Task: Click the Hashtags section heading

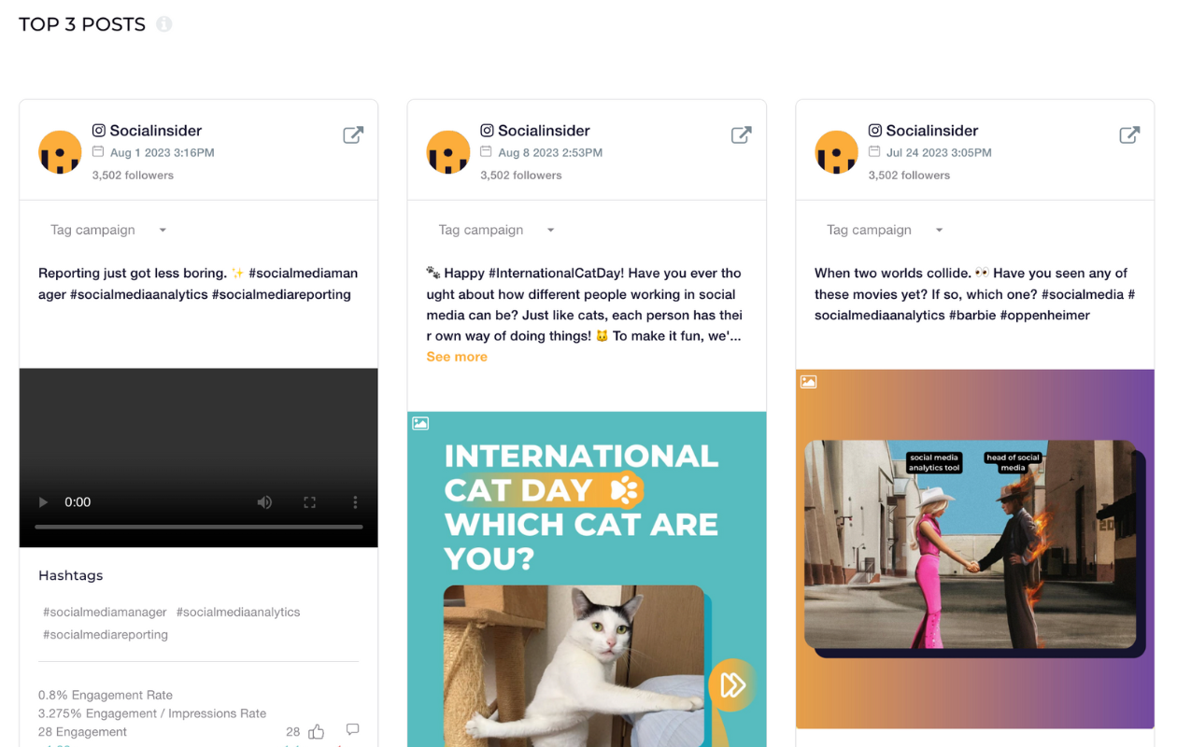Action: [x=71, y=576]
